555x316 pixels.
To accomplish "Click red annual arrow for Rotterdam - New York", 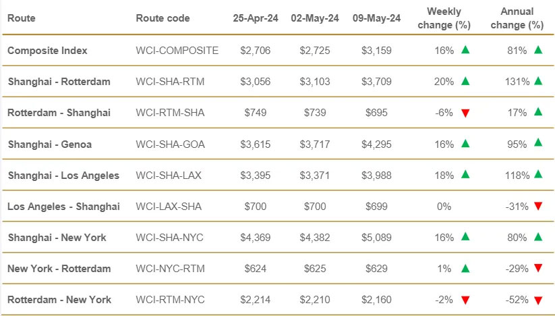I will pyautogui.click(x=538, y=300).
